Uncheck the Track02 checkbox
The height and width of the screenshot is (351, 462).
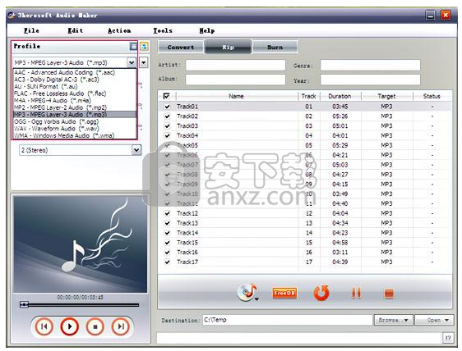(x=167, y=116)
